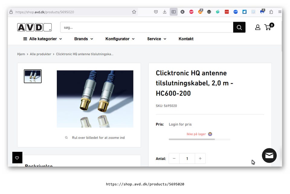Open the Firefox hamburger menu

coord(280,12)
